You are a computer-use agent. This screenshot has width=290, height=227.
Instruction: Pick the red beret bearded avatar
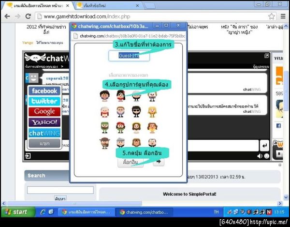click(120, 128)
